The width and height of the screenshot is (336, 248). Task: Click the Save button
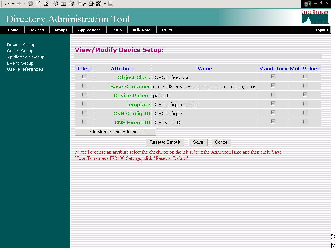198,142
